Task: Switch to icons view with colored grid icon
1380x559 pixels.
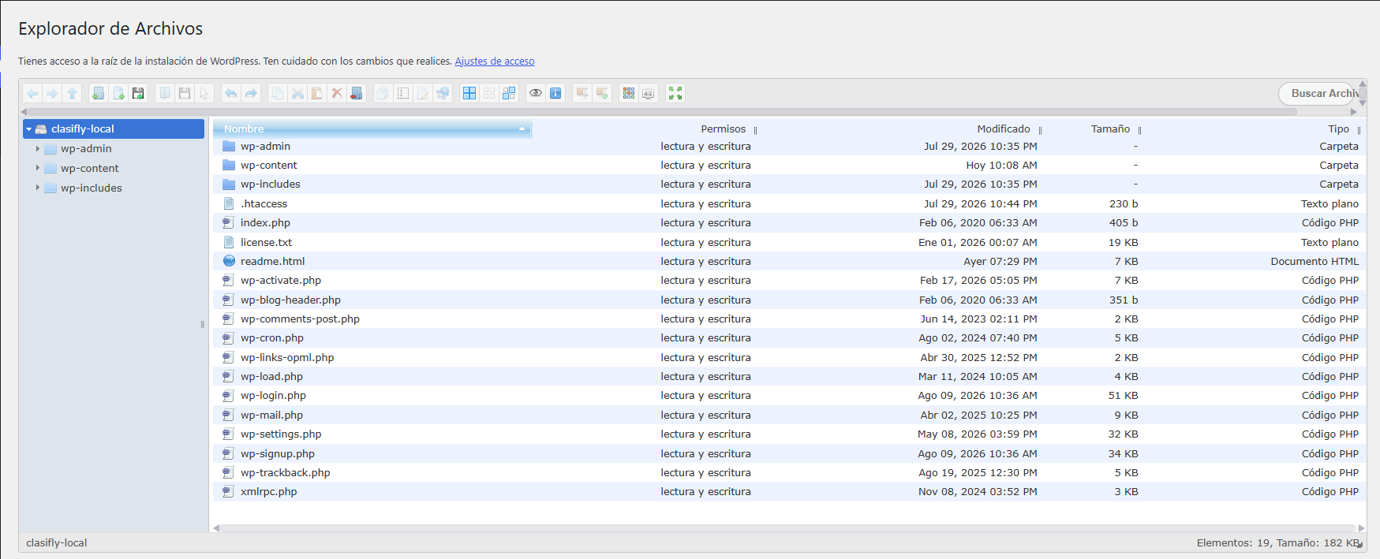Action: coord(629,93)
